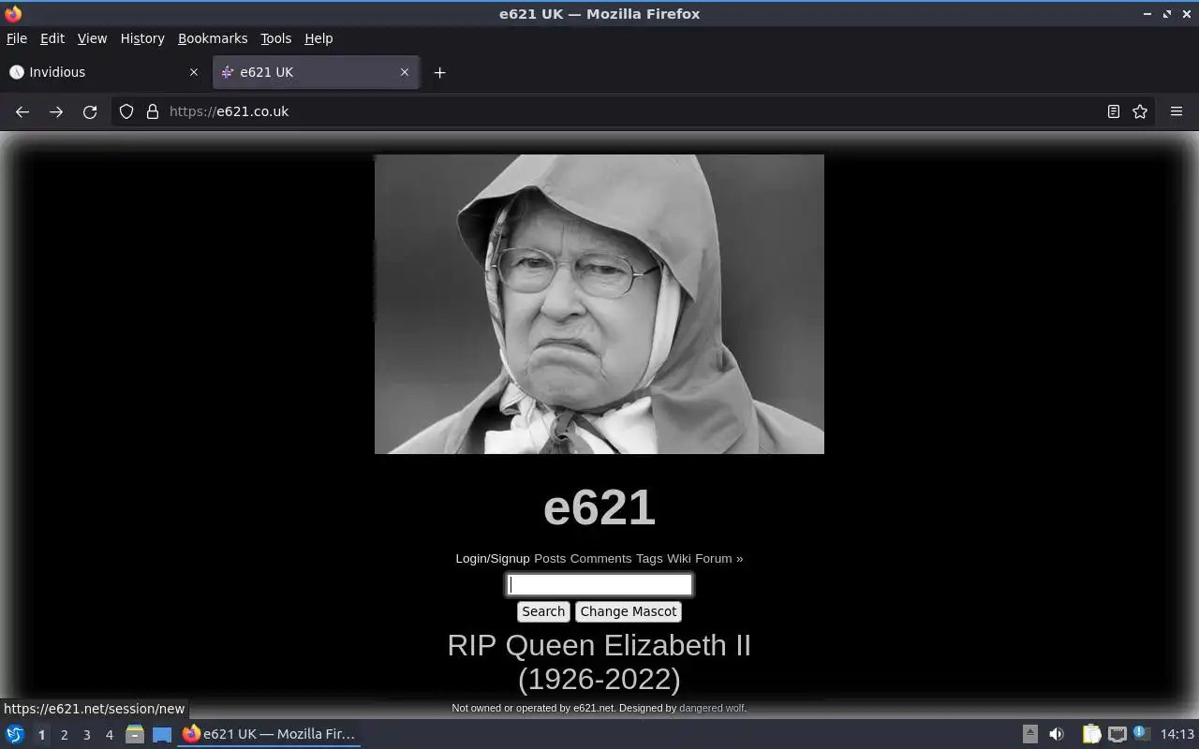
Task: Open the volume control in the tray
Action: click(x=1057, y=734)
